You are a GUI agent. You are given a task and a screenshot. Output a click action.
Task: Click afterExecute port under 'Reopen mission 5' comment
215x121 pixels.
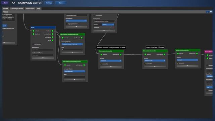[120, 54]
